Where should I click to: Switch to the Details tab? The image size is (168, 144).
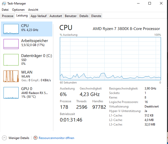tap(84, 16)
